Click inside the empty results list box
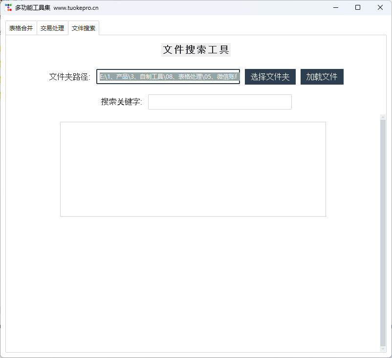The width and height of the screenshot is (392, 358). pos(193,169)
